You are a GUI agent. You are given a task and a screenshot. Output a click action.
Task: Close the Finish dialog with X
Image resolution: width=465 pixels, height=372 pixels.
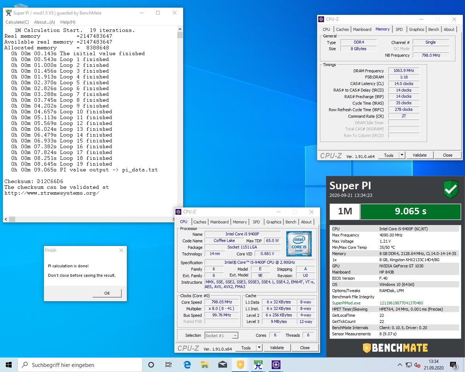click(x=121, y=250)
